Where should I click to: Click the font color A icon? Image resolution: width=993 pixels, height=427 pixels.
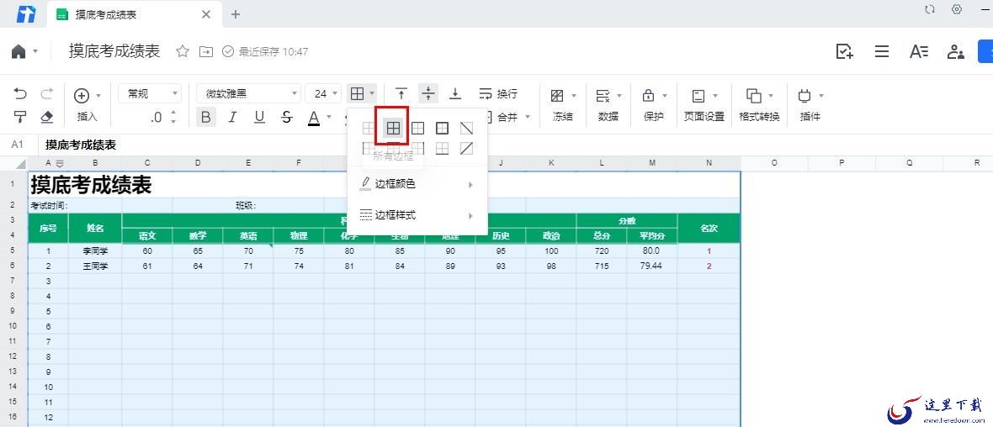pyautogui.click(x=314, y=118)
